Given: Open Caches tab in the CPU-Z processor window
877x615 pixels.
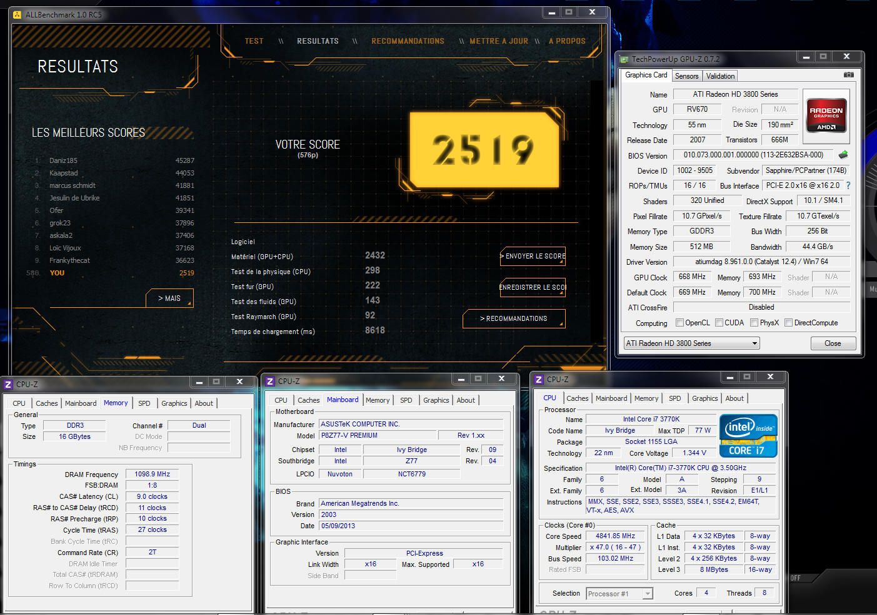Looking at the screenshot, I should tap(578, 398).
